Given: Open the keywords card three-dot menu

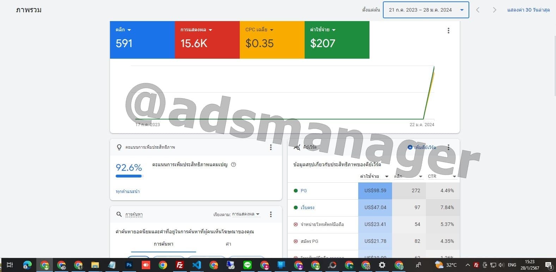Looking at the screenshot, I should (448, 147).
